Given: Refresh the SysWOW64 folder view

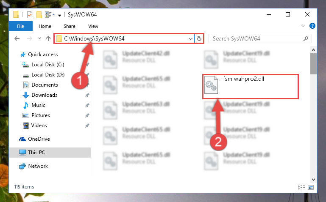Looking at the screenshot, I should pyautogui.click(x=199, y=39).
